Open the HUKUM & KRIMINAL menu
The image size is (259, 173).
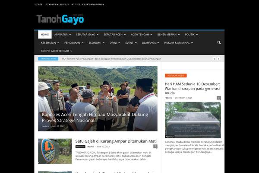(x=179, y=43)
